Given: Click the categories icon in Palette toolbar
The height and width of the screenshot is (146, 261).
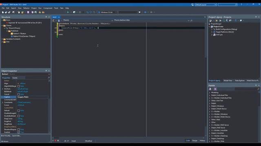Looking at the screenshot, I should (210, 89).
